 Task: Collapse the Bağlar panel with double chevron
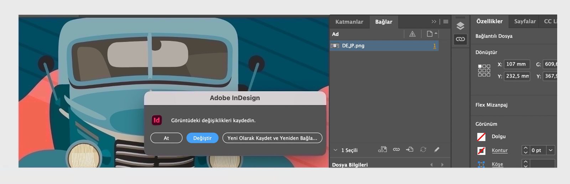(434, 22)
